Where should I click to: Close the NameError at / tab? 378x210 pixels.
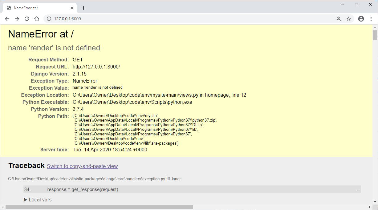[x=72, y=8]
